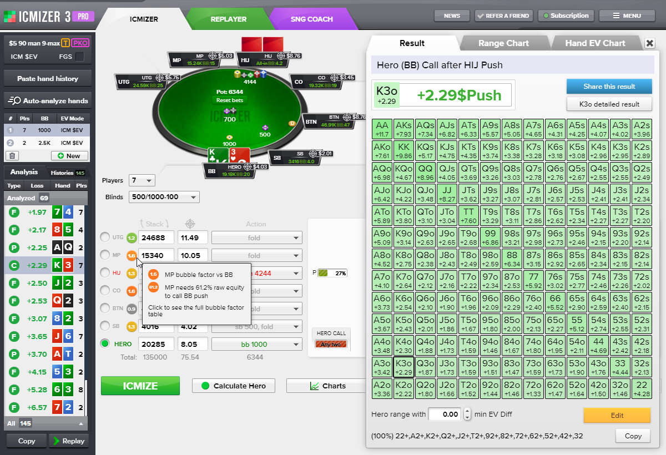Screen dimensions: 666x455
Task: Click the SB bounty target icon at table
Action: 312,153
